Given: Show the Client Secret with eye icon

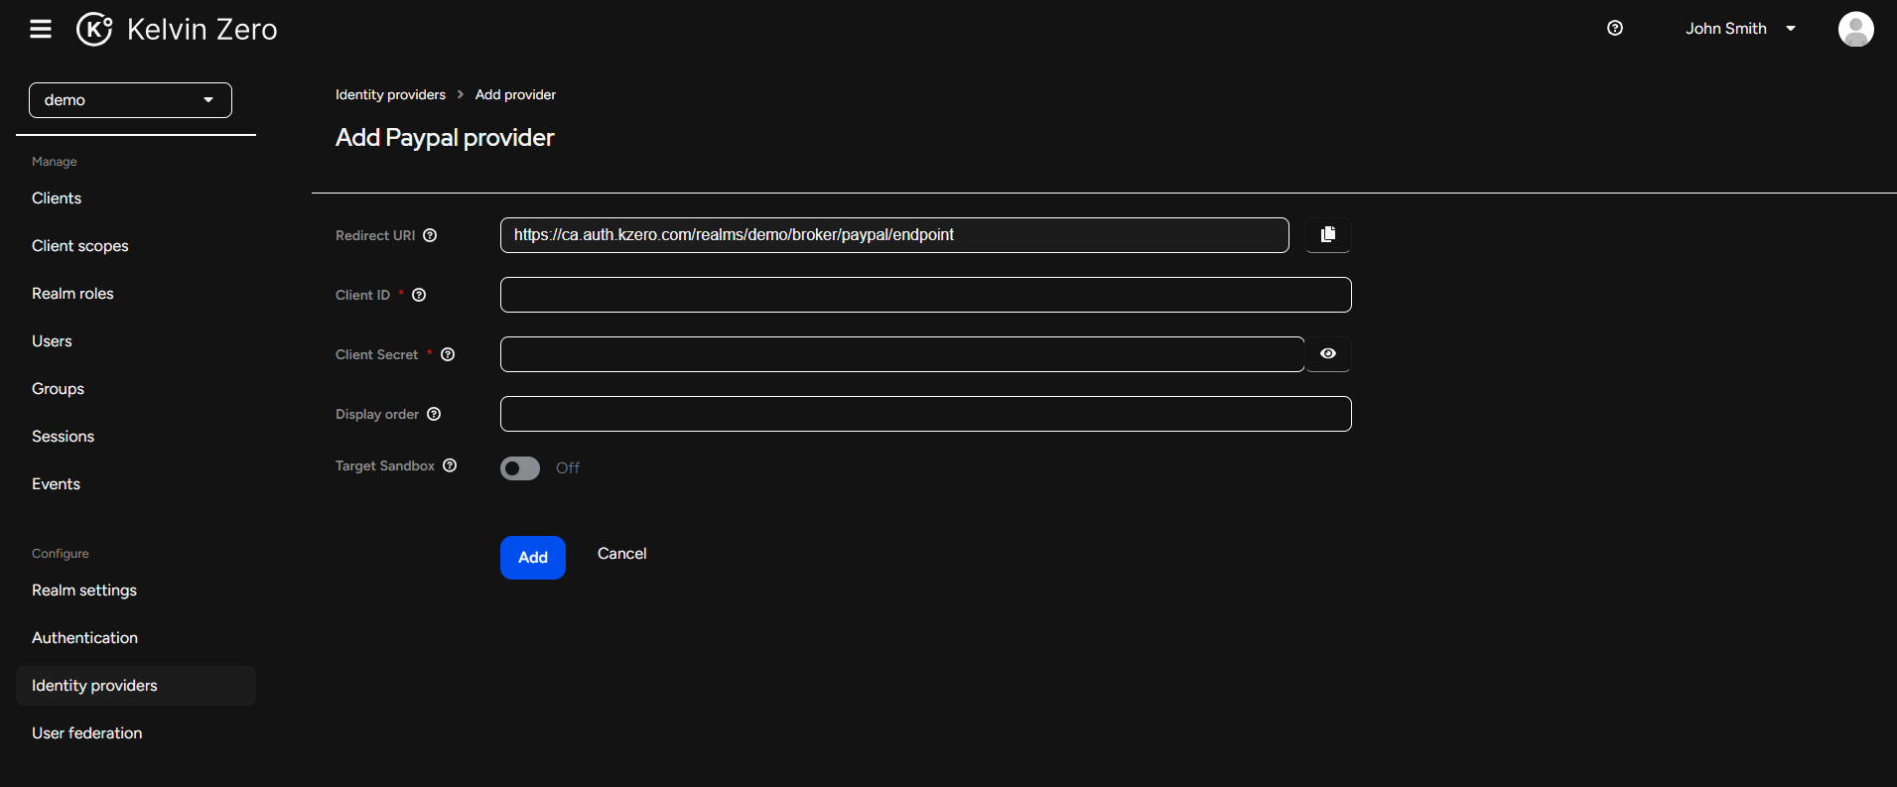Looking at the screenshot, I should click(1328, 353).
